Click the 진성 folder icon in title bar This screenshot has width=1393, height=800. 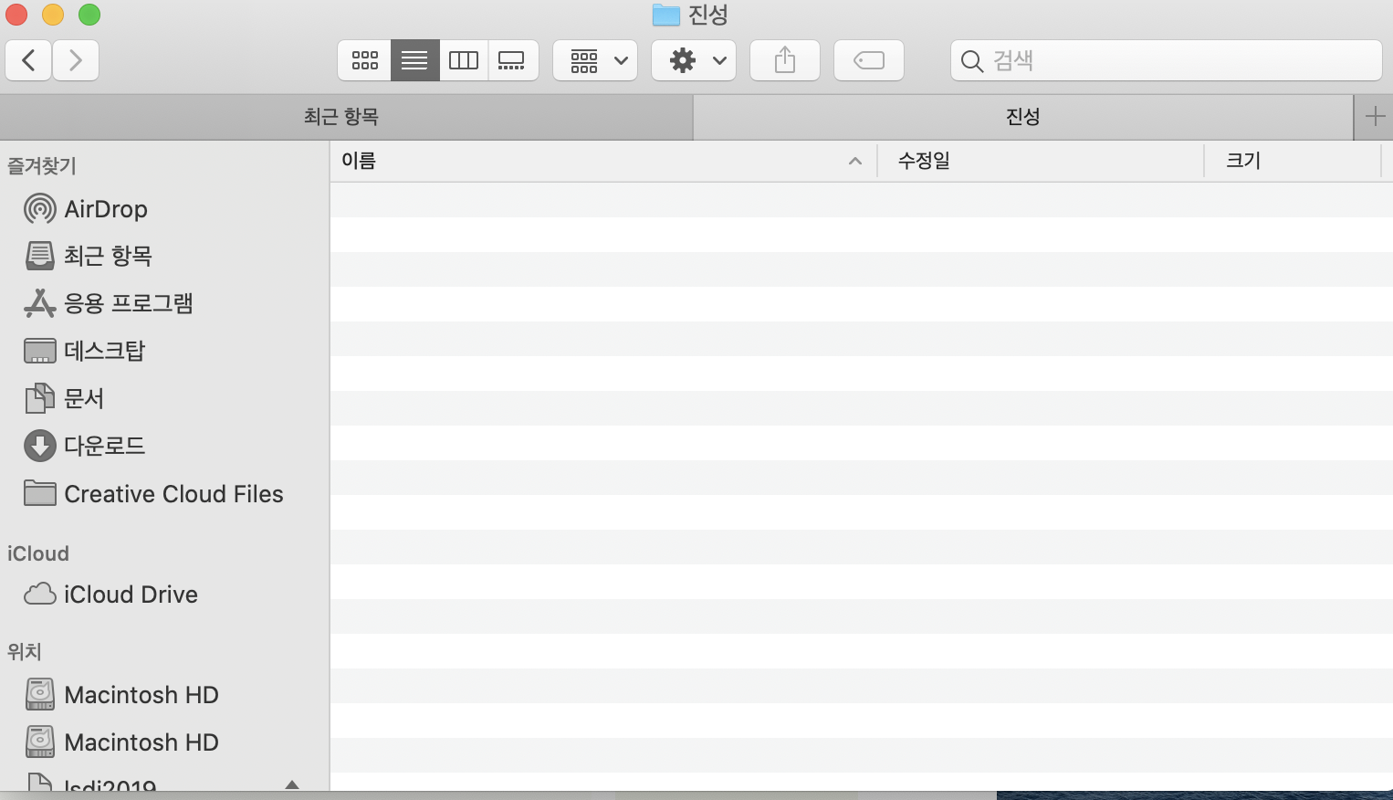tap(666, 15)
